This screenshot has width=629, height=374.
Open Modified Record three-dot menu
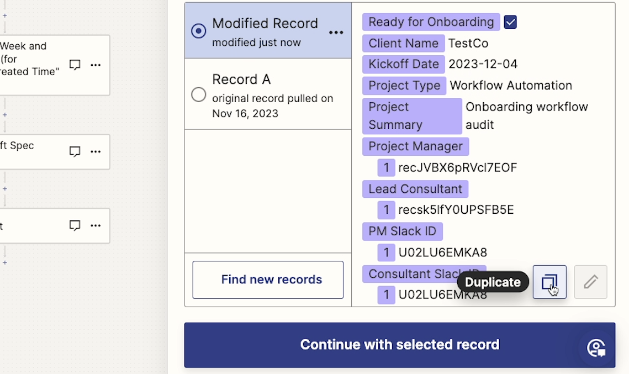[x=336, y=33]
